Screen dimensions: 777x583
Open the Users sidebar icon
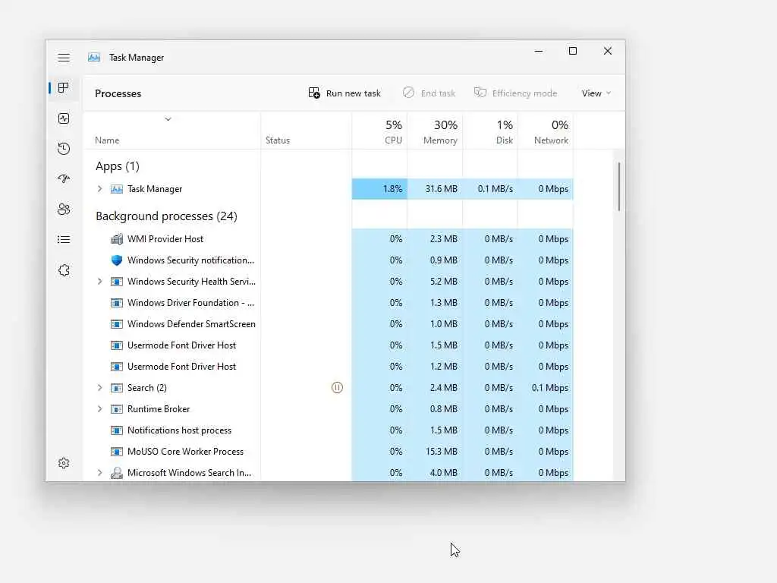tap(64, 210)
